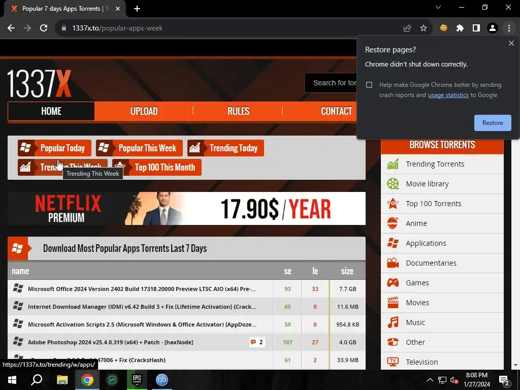Click the Games controller icon

click(x=393, y=283)
